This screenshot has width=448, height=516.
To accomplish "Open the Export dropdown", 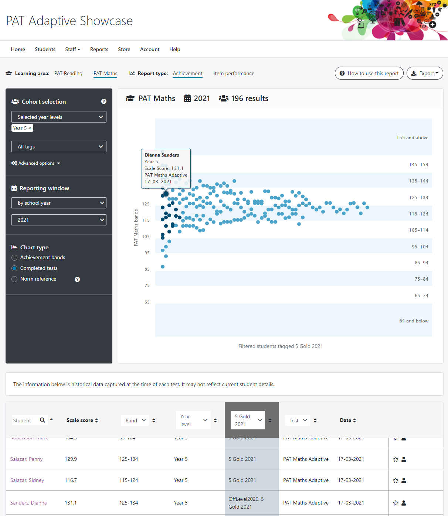I will coord(425,73).
